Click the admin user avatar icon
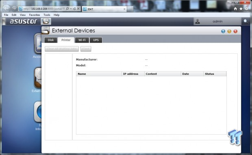Image resolution: width=252 pixels, height=155 pixels. [198, 21]
